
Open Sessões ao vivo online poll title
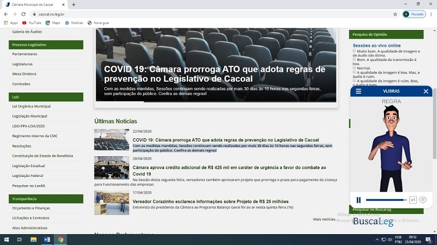[376, 46]
